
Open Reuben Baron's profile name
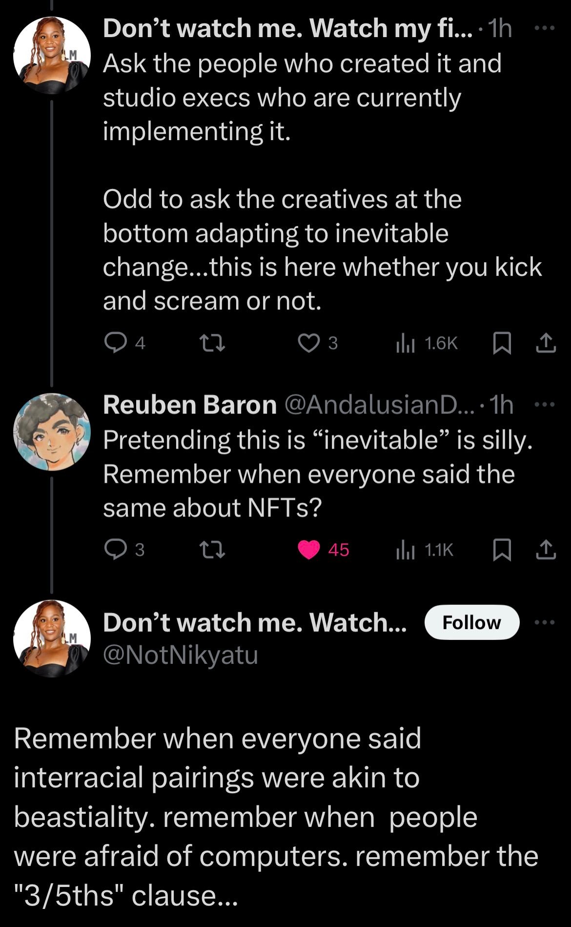coord(189,405)
